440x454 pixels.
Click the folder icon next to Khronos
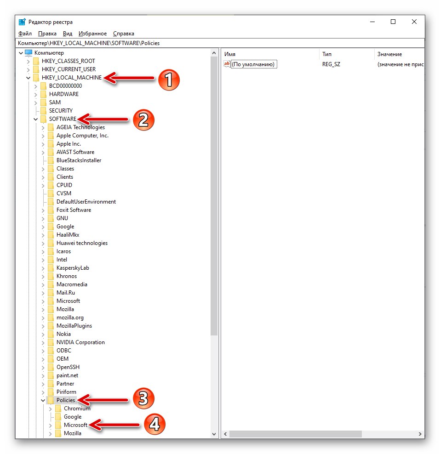click(x=51, y=276)
